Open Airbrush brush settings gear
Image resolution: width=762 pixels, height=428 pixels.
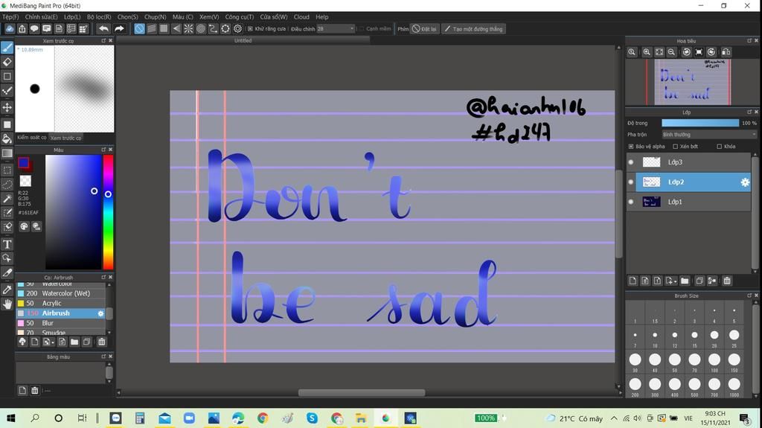tap(100, 313)
